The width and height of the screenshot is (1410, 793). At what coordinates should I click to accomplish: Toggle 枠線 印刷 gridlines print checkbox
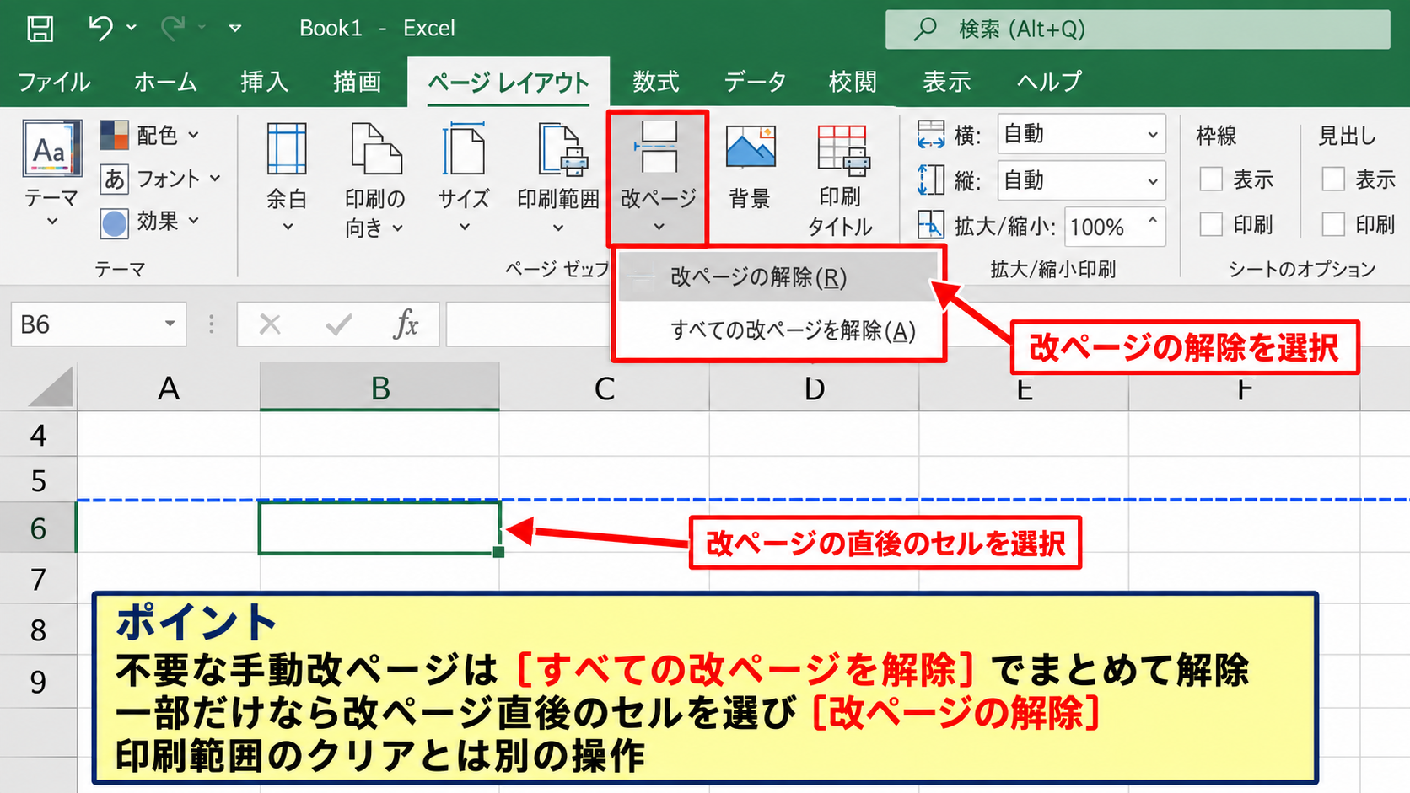[1211, 224]
